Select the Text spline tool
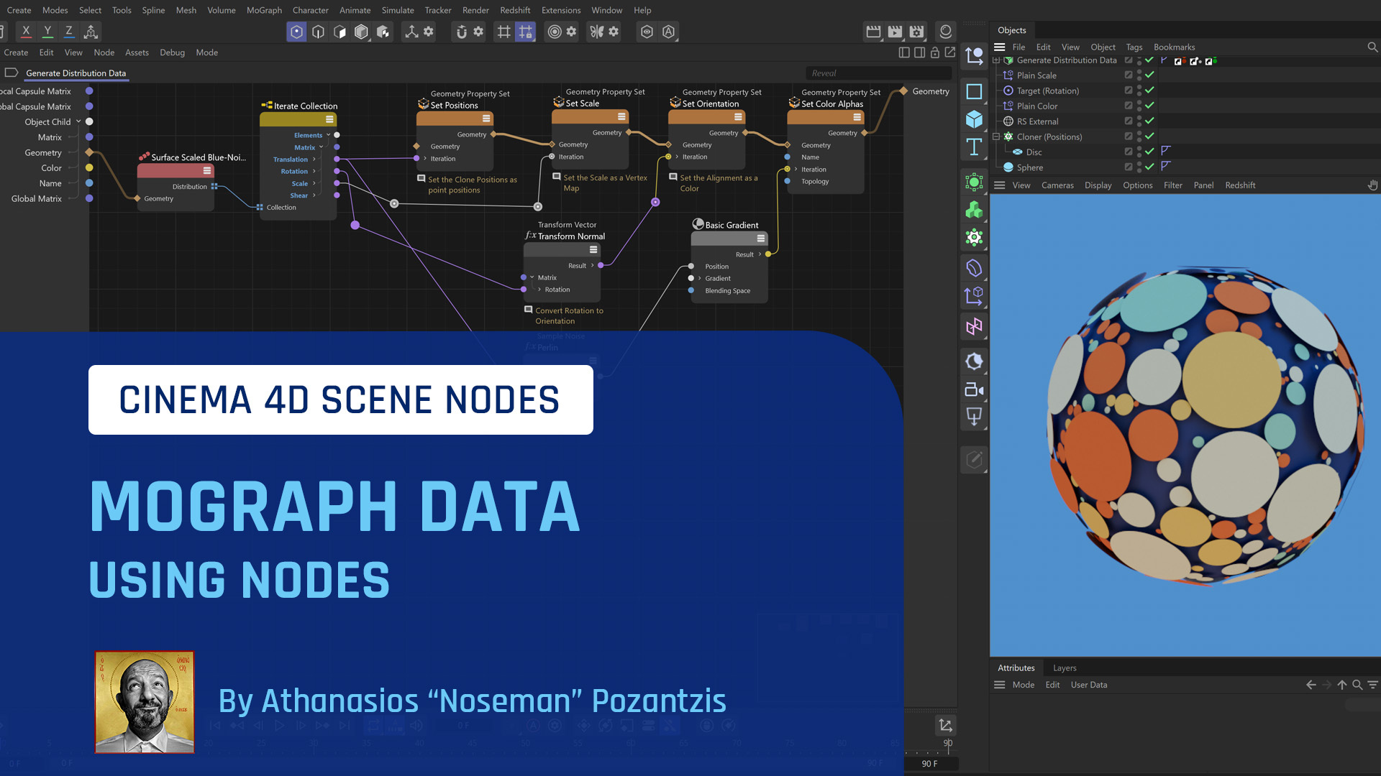 974,147
